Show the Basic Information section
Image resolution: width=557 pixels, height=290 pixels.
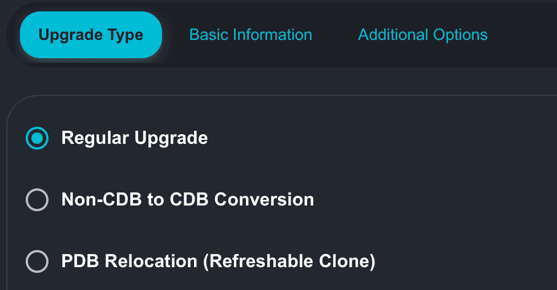pos(251,35)
